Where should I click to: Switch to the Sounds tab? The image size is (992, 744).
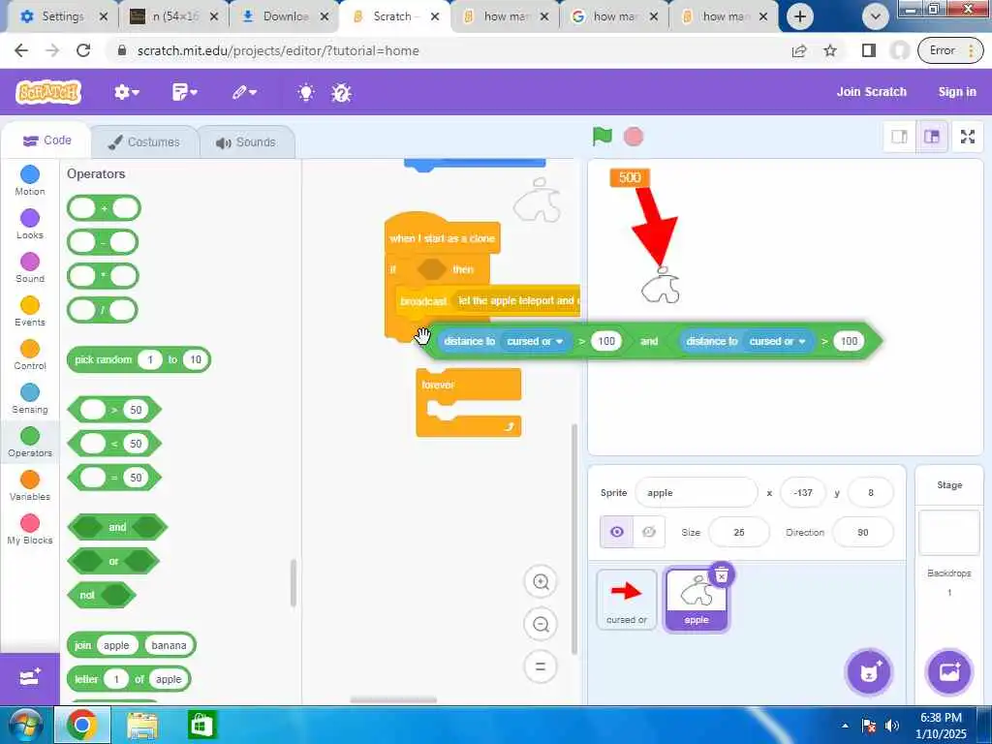pos(246,141)
